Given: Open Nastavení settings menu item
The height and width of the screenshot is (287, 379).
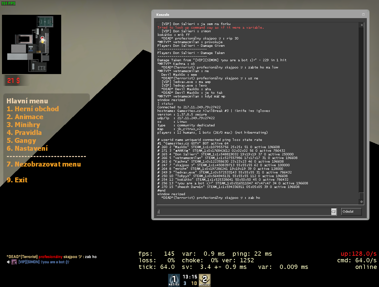Looking at the screenshot, I should (27, 148).
